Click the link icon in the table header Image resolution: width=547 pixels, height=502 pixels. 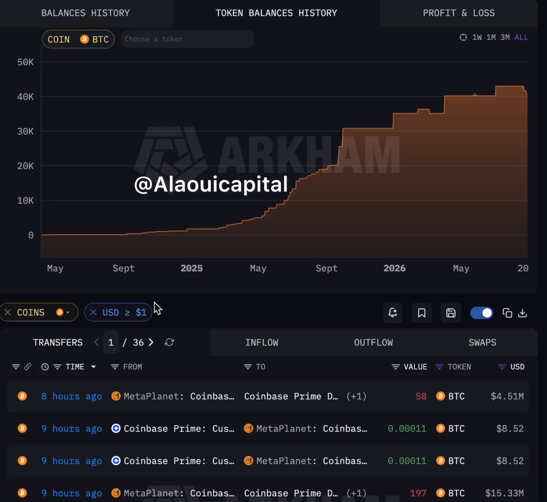[x=28, y=366]
